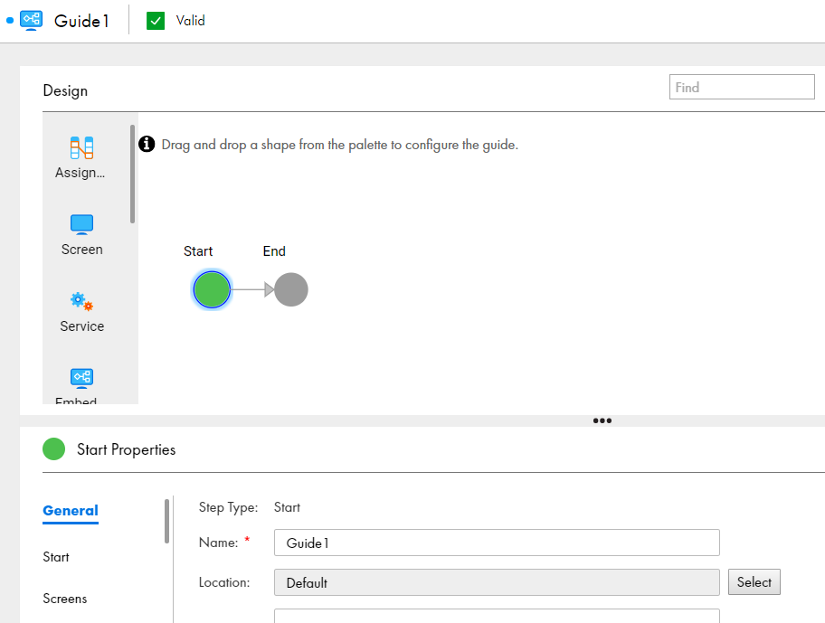Screen dimensions: 825x623
Task: Open the General properties tab
Action: pos(71,511)
